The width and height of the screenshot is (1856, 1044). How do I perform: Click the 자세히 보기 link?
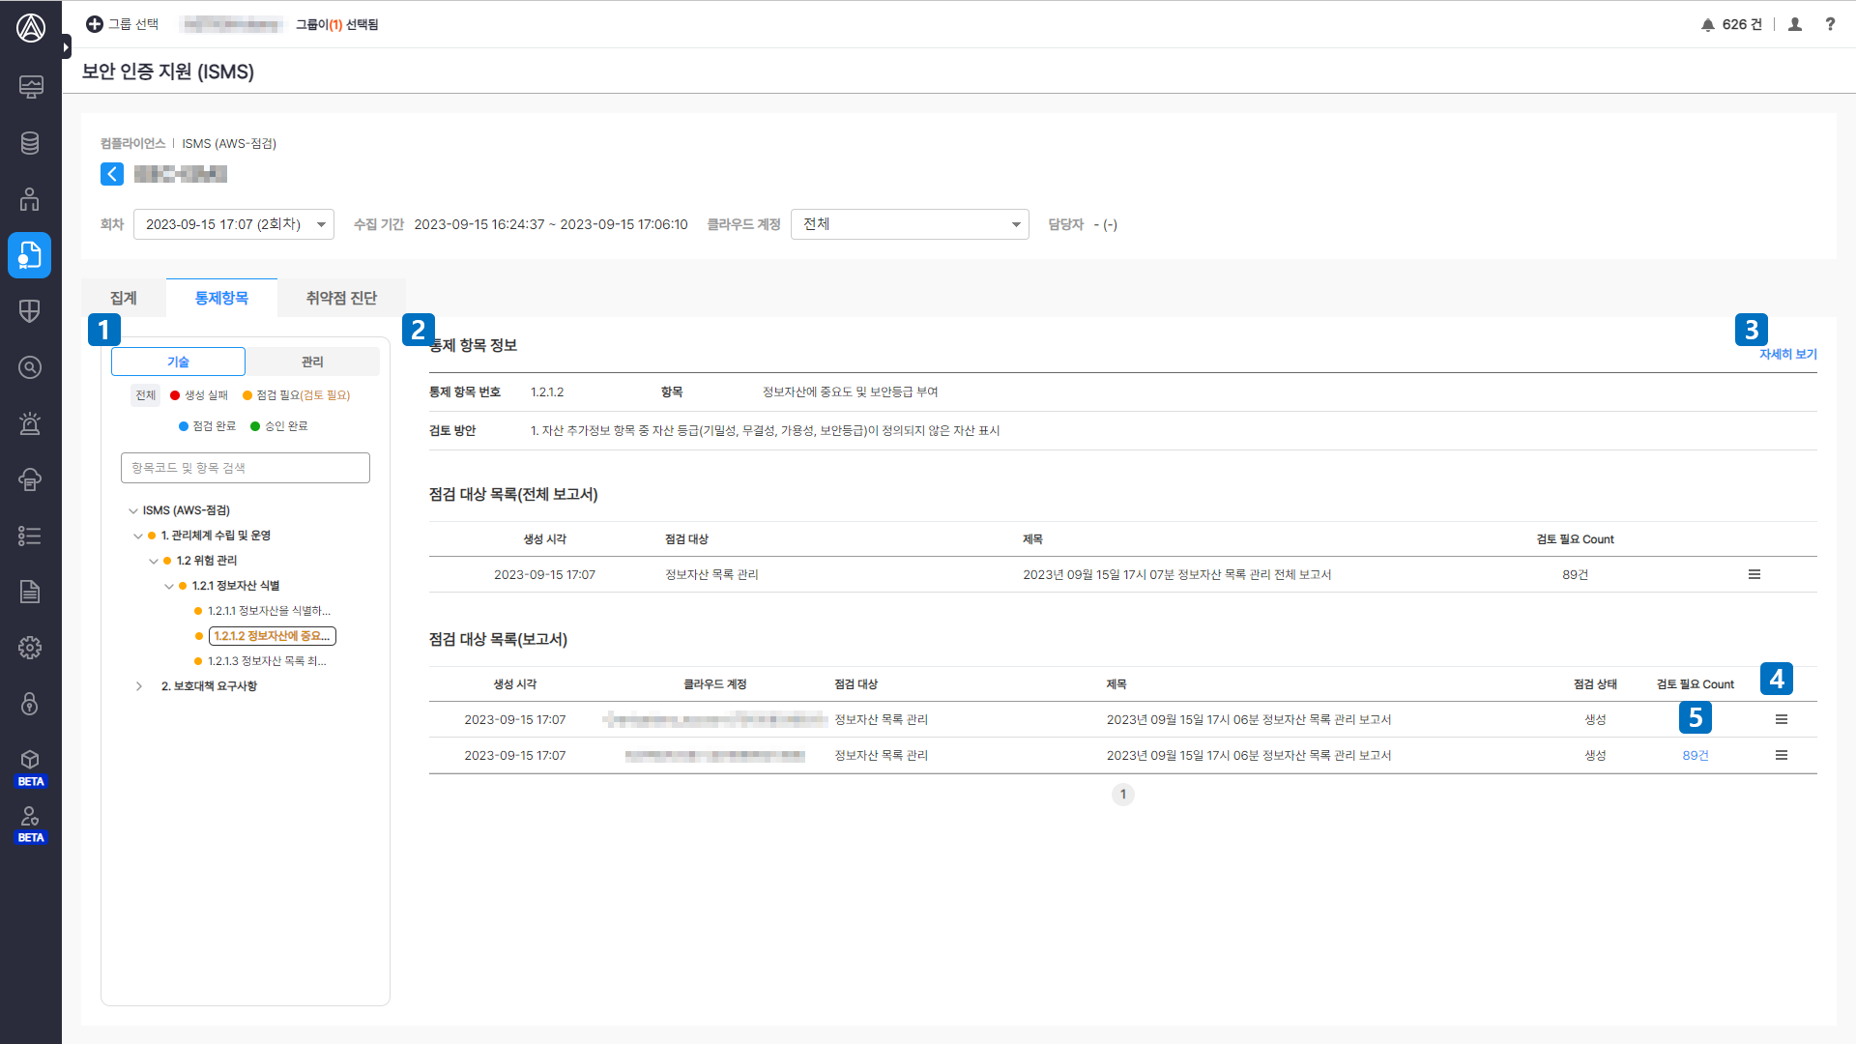pyautogui.click(x=1787, y=355)
